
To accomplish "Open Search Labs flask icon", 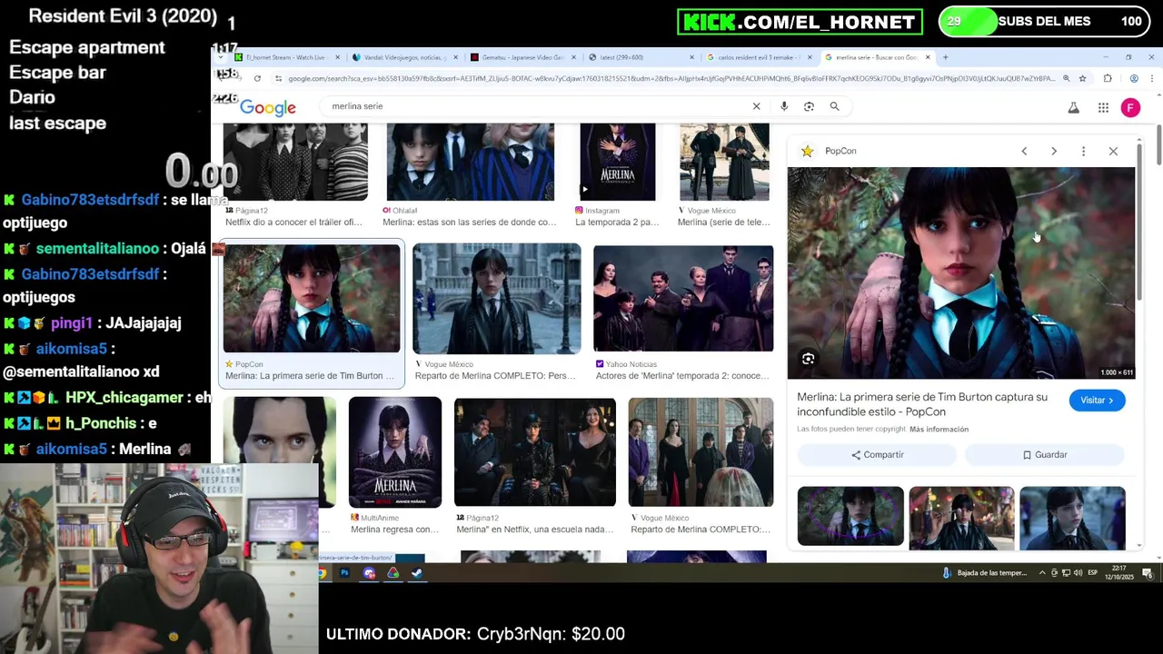I will [1073, 107].
